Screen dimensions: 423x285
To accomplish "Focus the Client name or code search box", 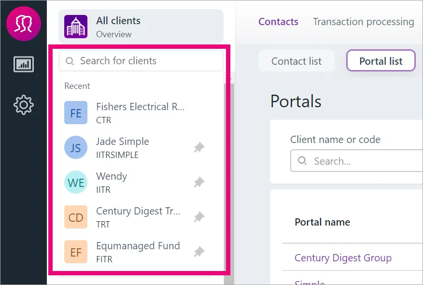I will pyautogui.click(x=357, y=161).
